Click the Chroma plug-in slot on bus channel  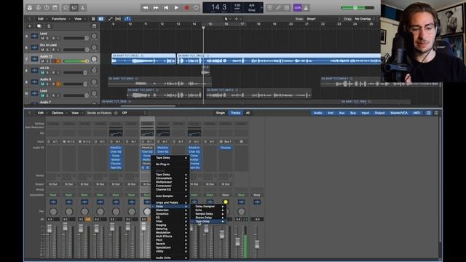pyautogui.click(x=226, y=148)
